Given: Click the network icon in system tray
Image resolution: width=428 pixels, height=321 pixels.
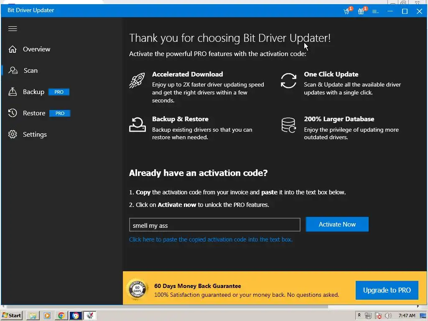Looking at the screenshot, I should [x=368, y=316].
